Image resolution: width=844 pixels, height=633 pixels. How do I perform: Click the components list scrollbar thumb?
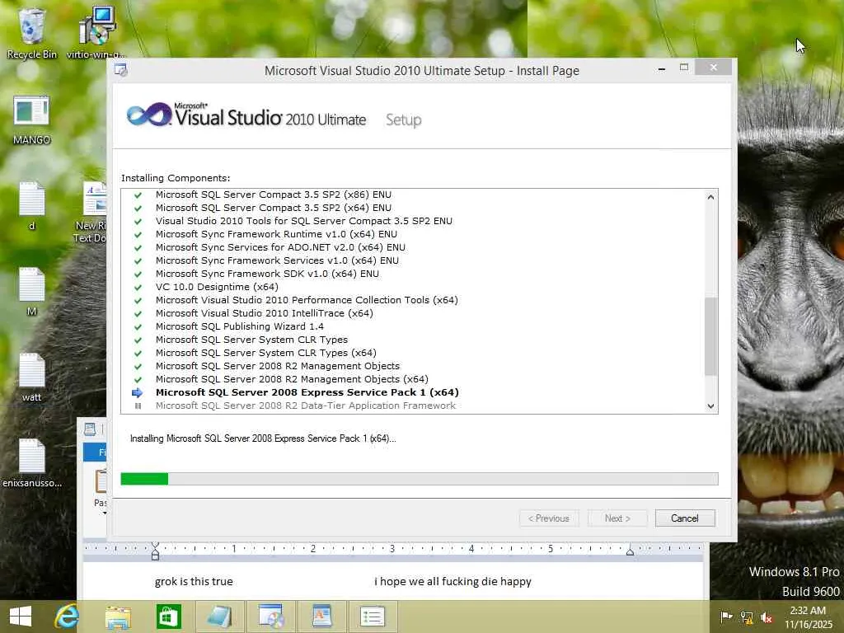point(711,336)
